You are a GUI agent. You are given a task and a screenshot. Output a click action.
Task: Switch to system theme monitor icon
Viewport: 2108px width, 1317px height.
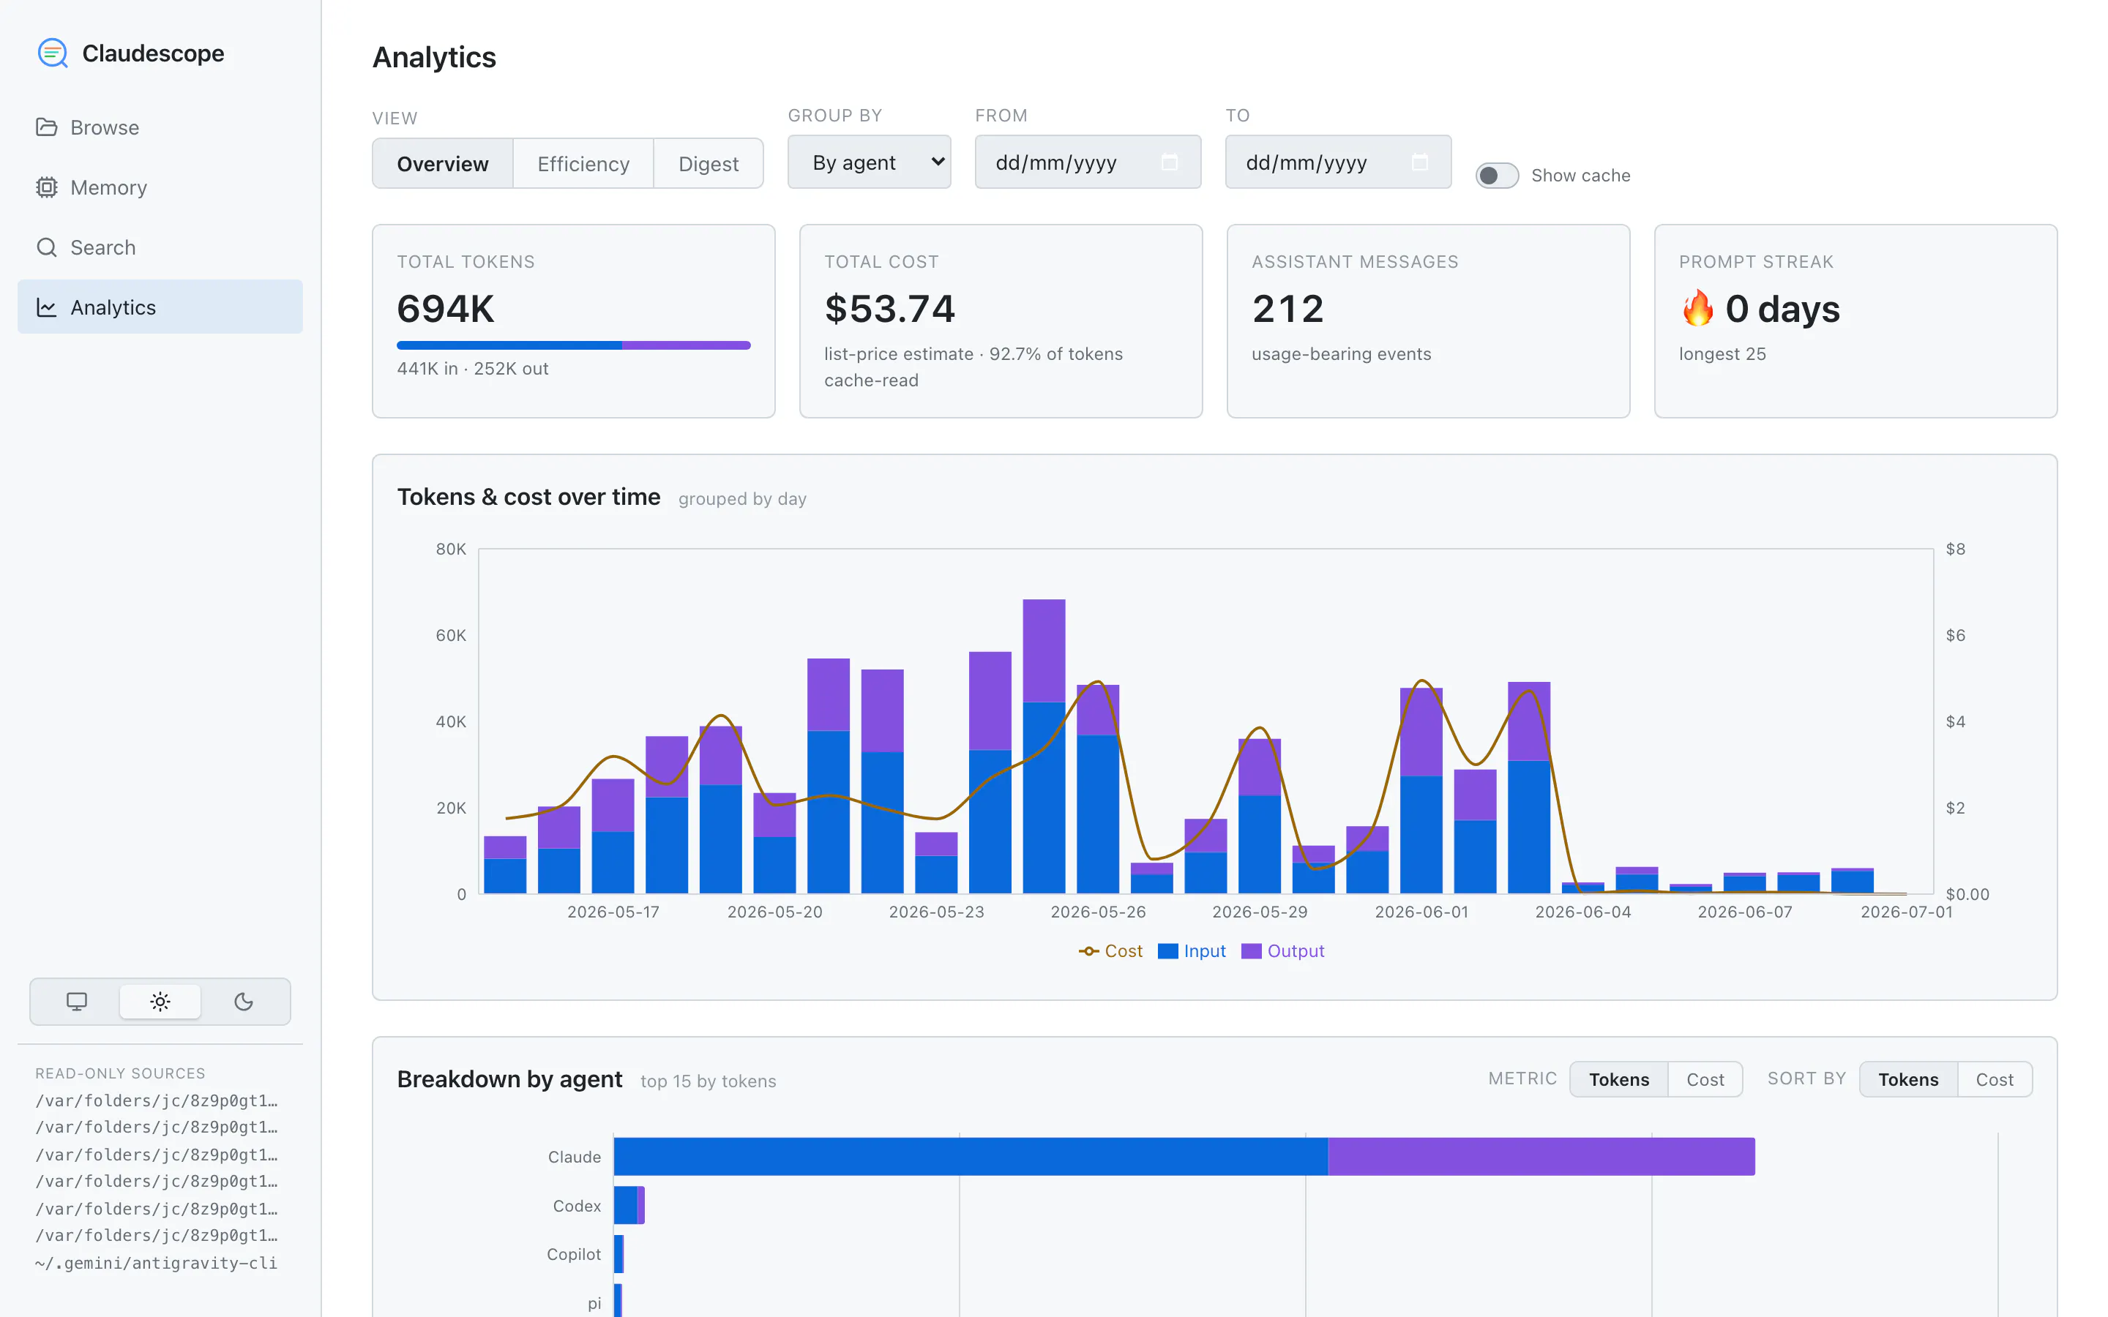[77, 1002]
